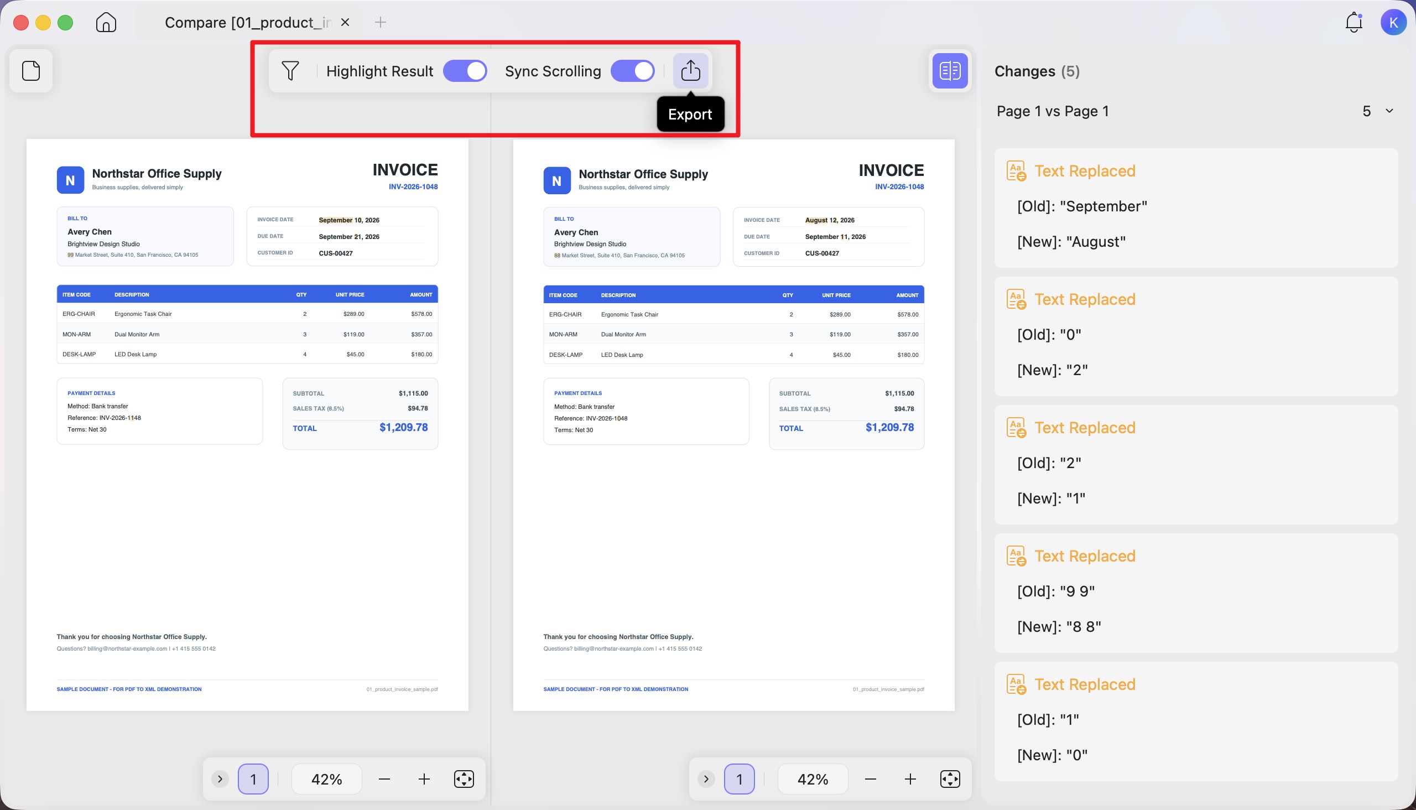The width and height of the screenshot is (1416, 810).
Task: Zoom in on the right document
Action: tap(910, 779)
